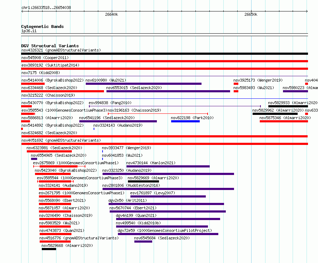
Task: Click nsv4743873 (Quan2021) label
Action: pyautogui.click(x=62, y=230)
